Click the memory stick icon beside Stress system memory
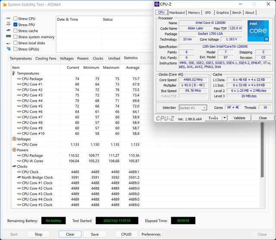Viewport: 276px width, 240px height. point(8,37)
